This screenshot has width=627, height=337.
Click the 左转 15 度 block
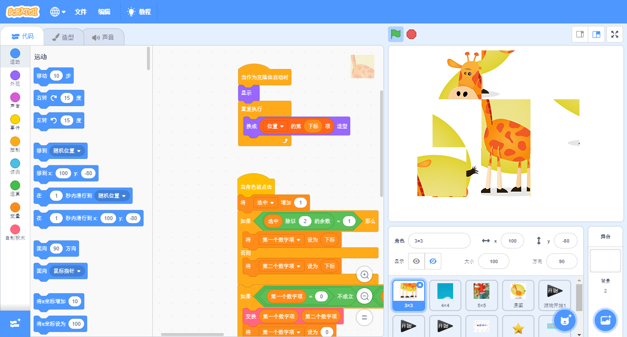coord(59,120)
